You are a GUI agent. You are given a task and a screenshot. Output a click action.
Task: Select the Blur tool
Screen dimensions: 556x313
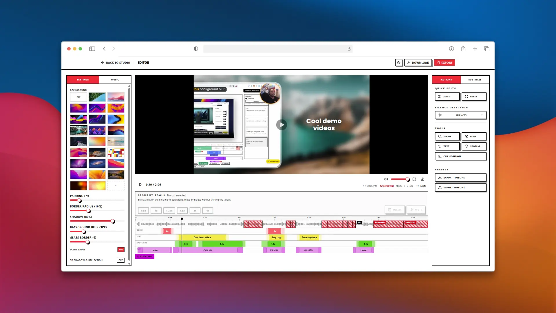click(474, 136)
